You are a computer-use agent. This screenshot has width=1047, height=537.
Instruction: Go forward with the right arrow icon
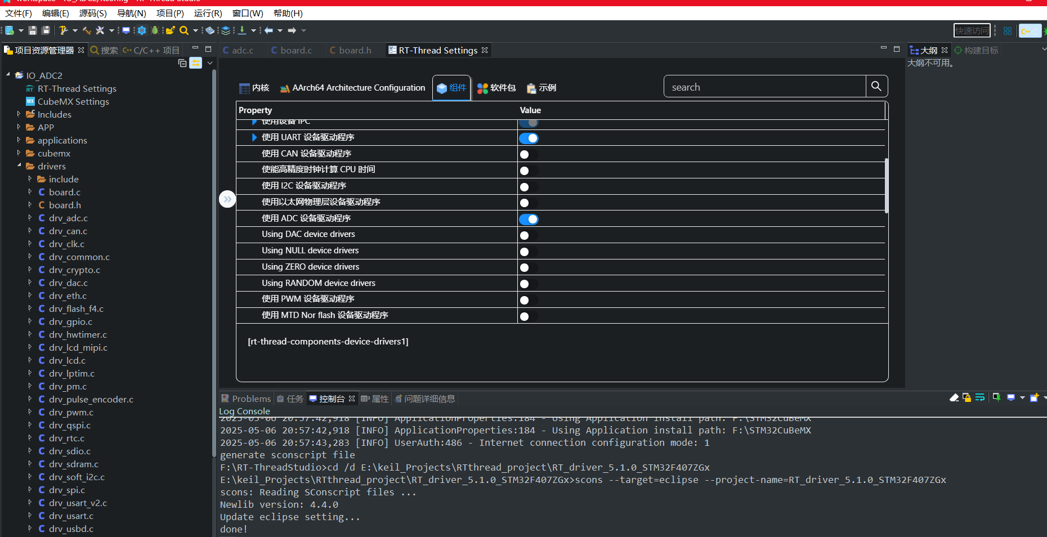[x=292, y=30]
